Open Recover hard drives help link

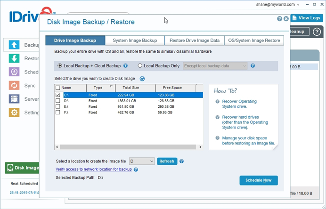coord(245,122)
